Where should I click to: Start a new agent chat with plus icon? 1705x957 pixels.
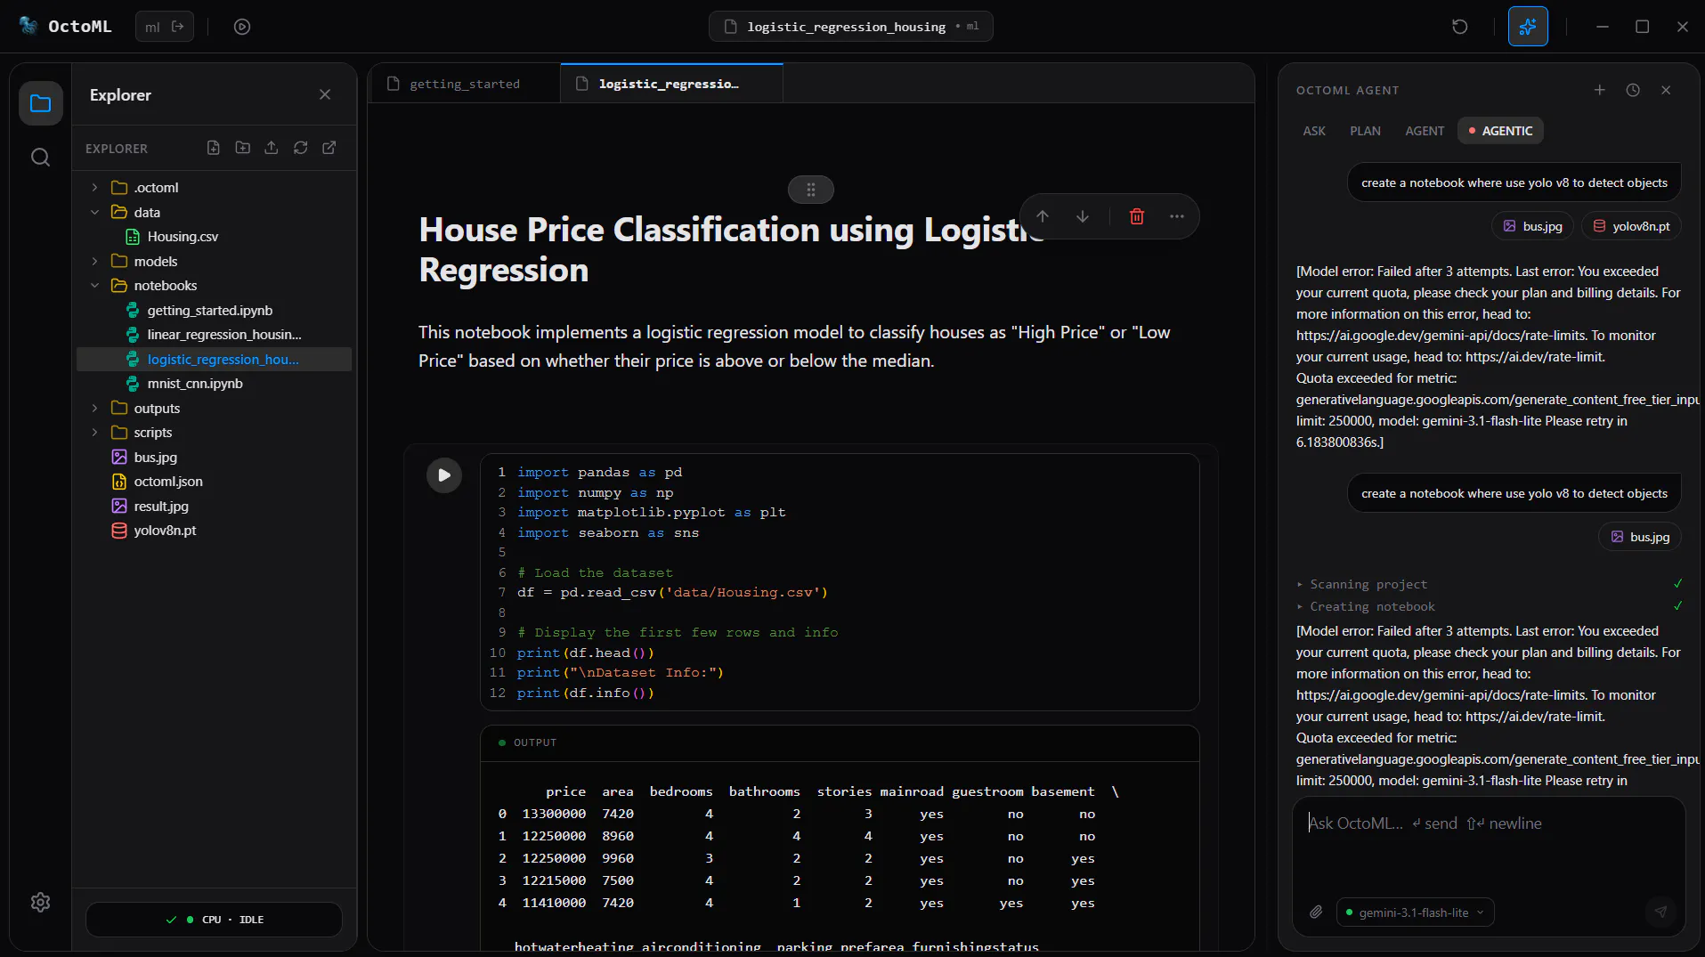pyautogui.click(x=1600, y=90)
